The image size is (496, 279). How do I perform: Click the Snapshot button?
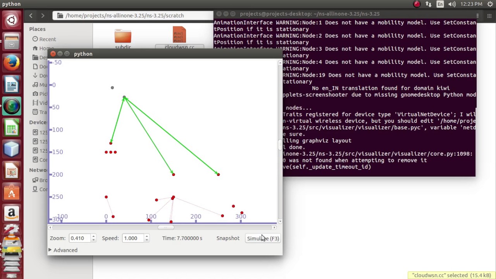(x=228, y=238)
